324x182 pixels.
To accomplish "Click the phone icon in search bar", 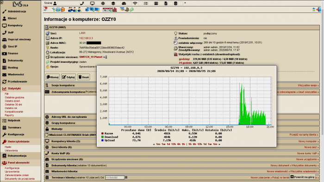I will pyautogui.click(x=82, y=3).
